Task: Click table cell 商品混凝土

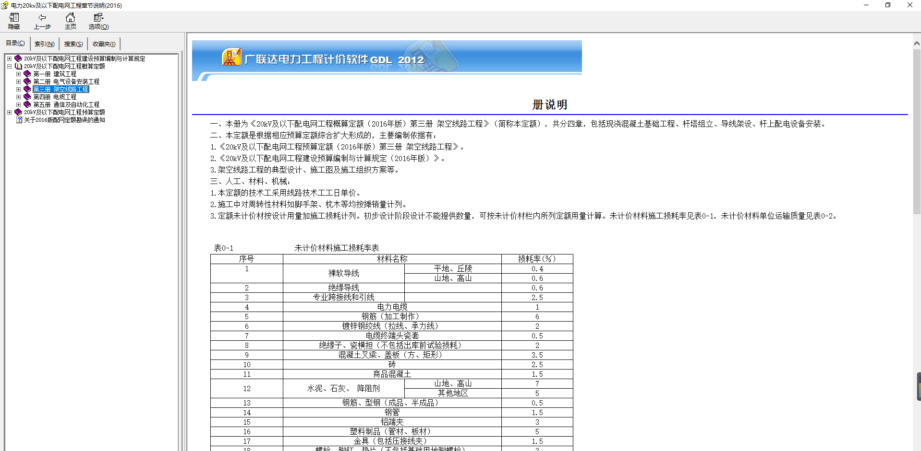Action: (392, 374)
